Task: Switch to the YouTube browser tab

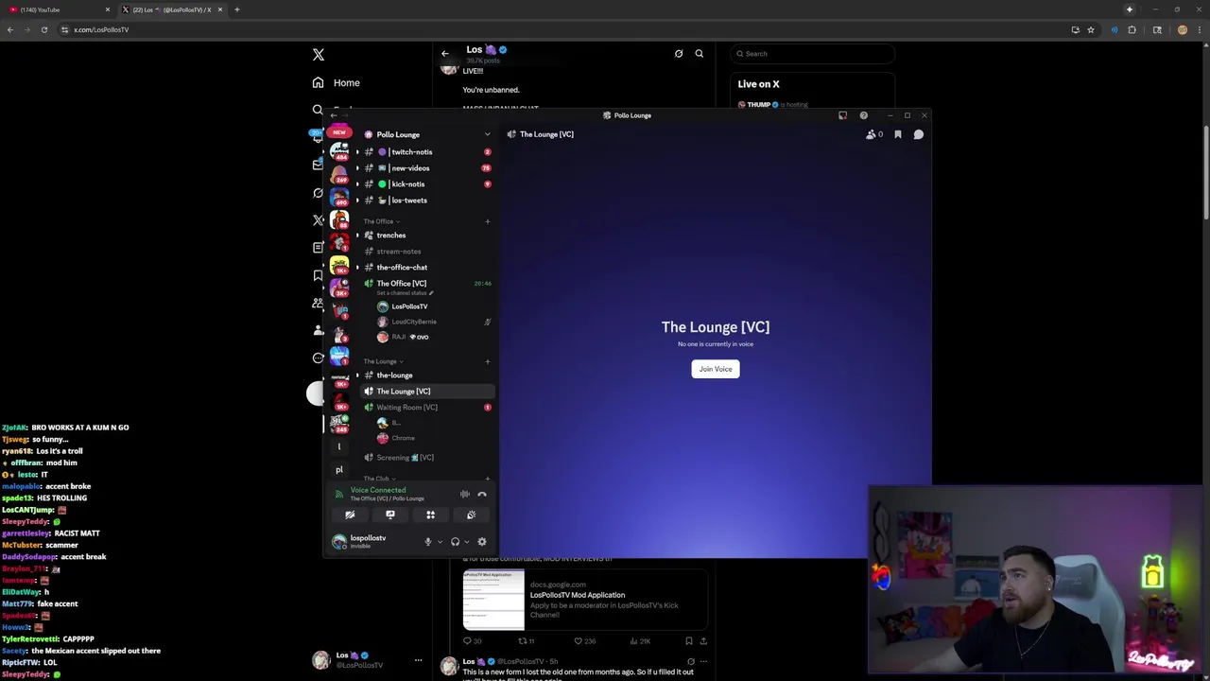Action: 57,9
